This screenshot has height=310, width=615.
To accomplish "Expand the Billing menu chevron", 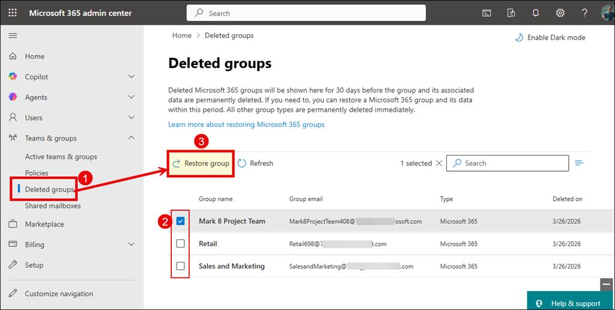I will coord(132,244).
